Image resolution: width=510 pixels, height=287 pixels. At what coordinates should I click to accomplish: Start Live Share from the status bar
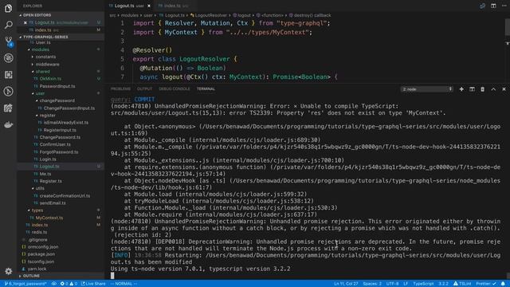pos(93,284)
